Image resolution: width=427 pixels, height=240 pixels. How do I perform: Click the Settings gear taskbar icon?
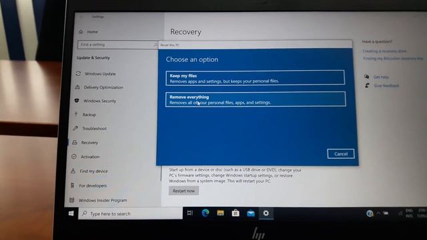point(266,213)
